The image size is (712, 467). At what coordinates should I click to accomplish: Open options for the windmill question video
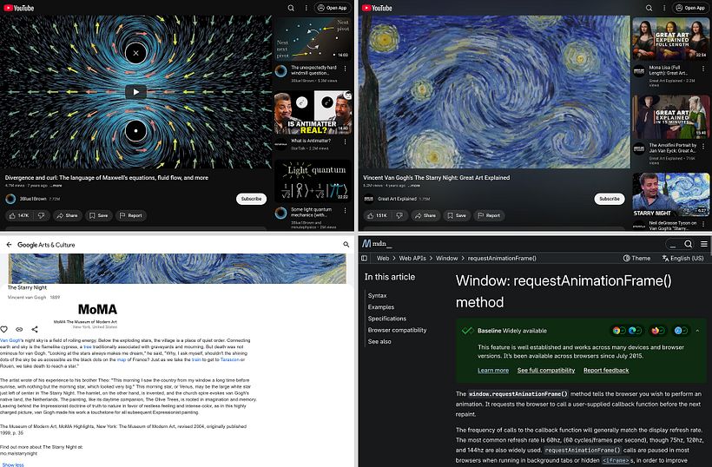[345, 69]
